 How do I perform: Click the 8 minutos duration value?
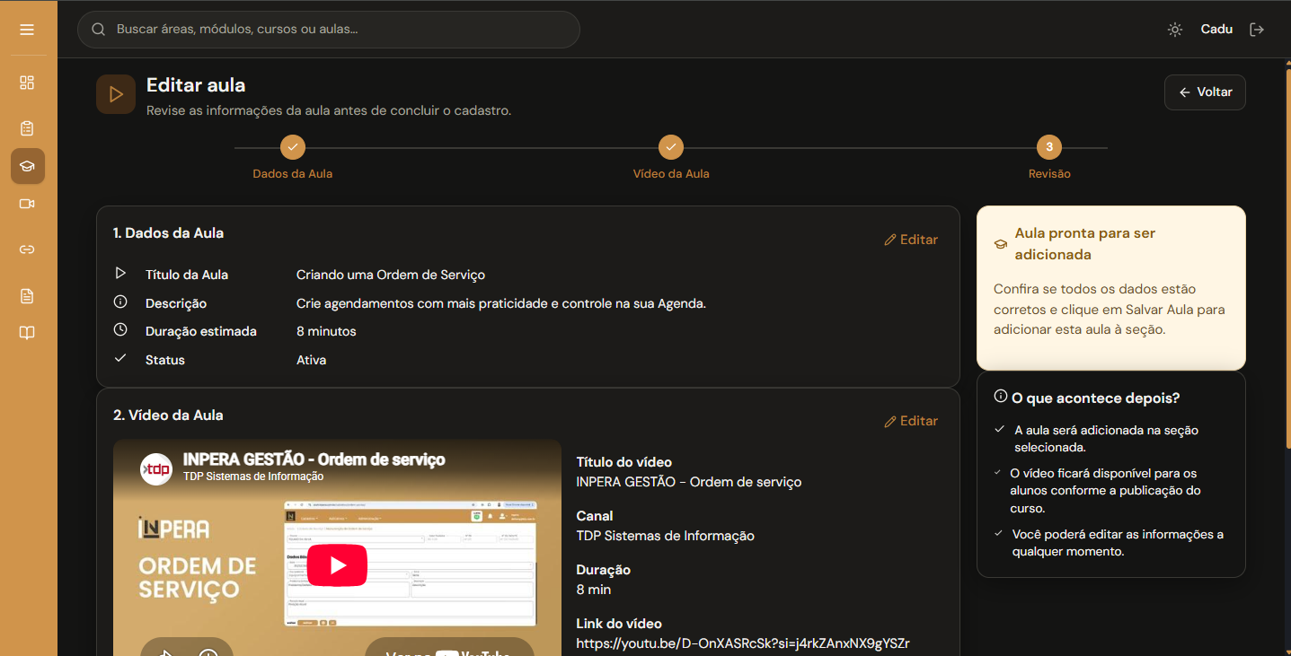(326, 331)
